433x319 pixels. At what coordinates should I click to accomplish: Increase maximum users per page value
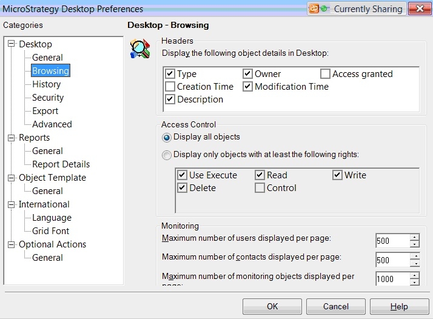click(414, 237)
